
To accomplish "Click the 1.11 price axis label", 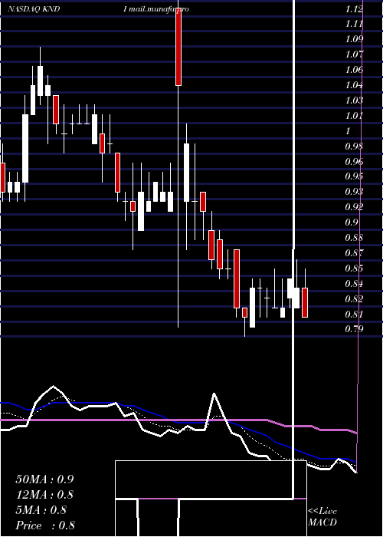I will point(354,24).
